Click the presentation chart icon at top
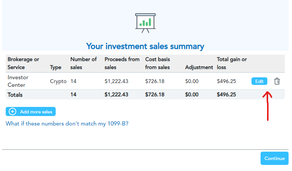This screenshot has width=292, height=171. 145,22
